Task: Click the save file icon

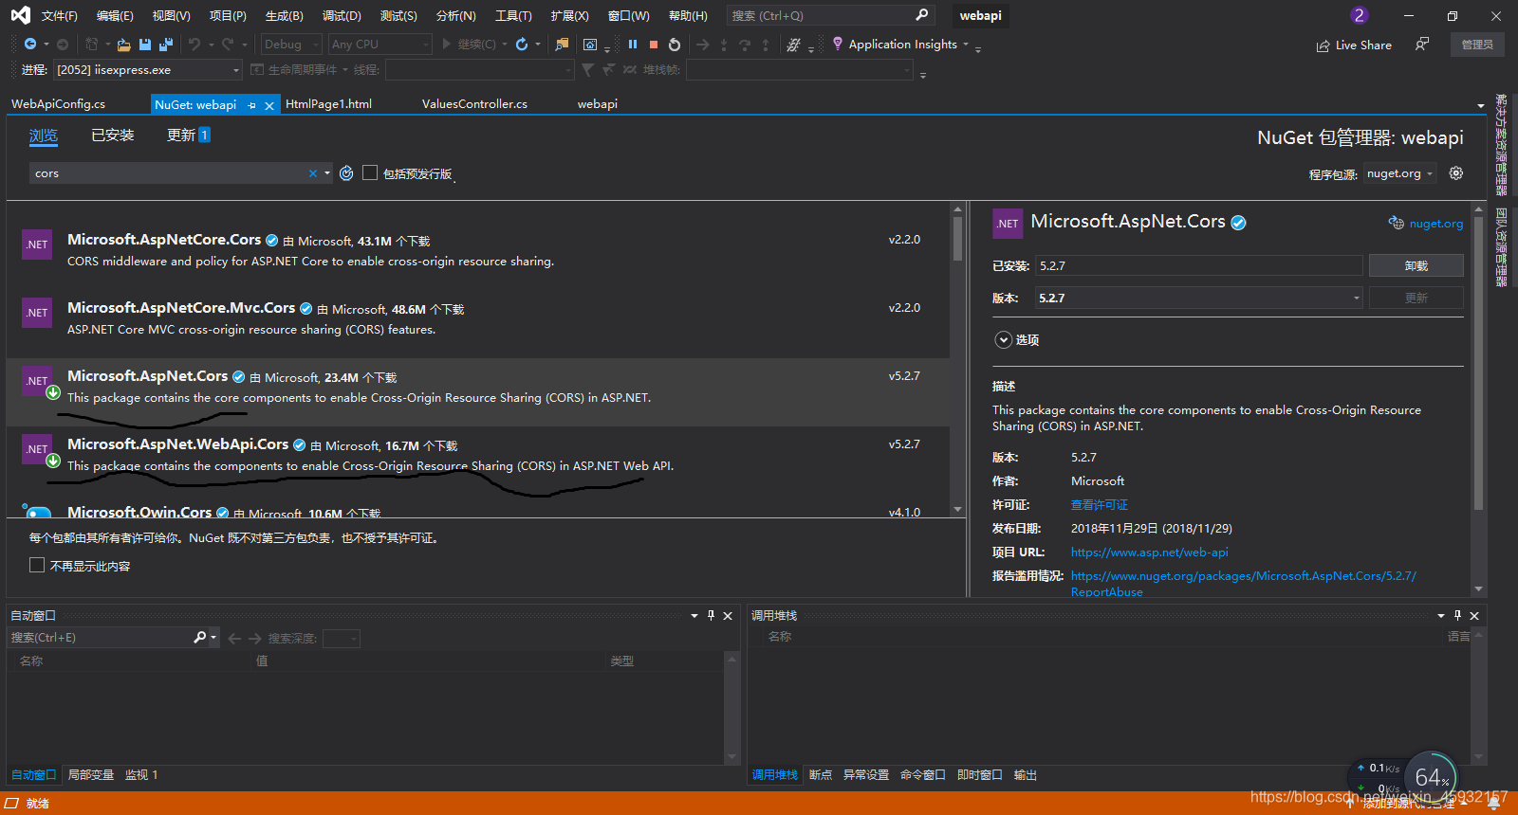Action: click(x=145, y=45)
